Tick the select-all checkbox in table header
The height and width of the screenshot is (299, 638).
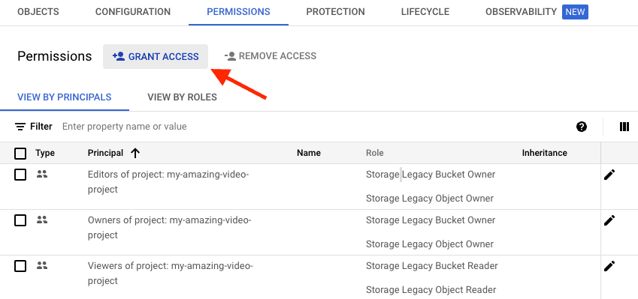pyautogui.click(x=20, y=154)
